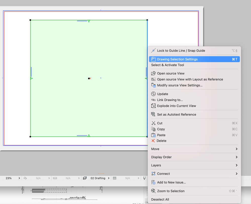Click the Zoom to Selection icon
This screenshot has height=204, width=251.
tap(153, 191)
